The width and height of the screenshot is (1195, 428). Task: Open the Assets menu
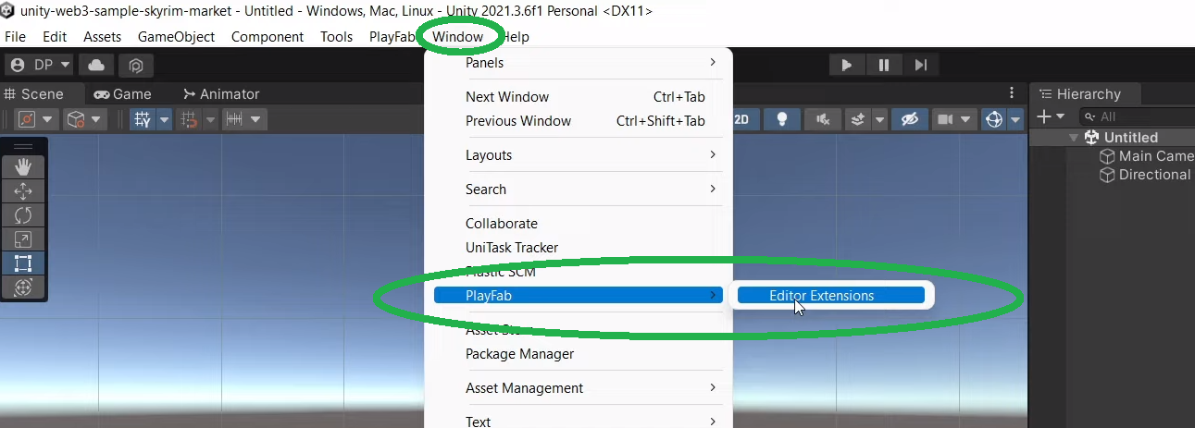pyautogui.click(x=102, y=36)
